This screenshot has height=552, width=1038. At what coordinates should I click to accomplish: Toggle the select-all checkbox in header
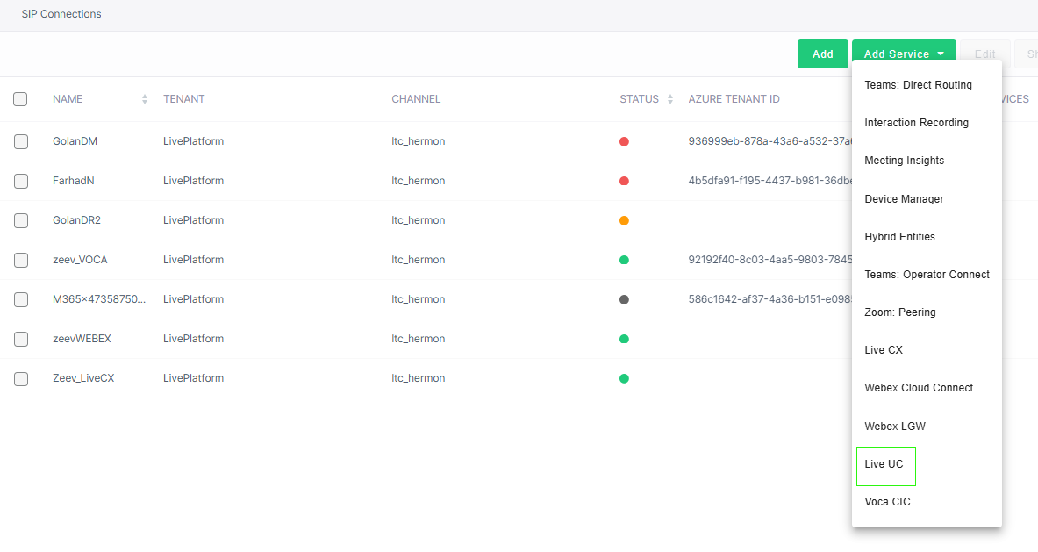(20, 99)
